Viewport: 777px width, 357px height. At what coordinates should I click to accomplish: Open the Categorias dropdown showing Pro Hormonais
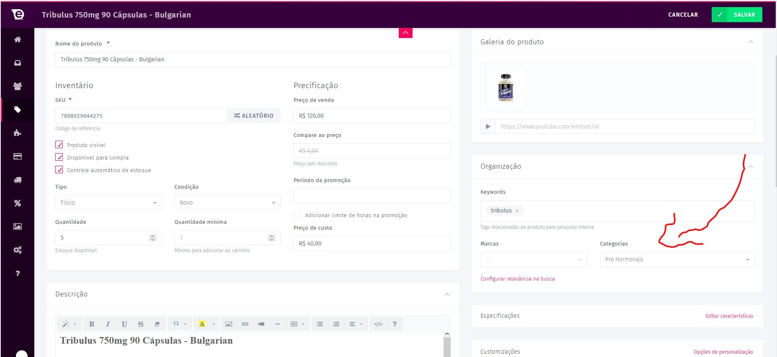(677, 259)
